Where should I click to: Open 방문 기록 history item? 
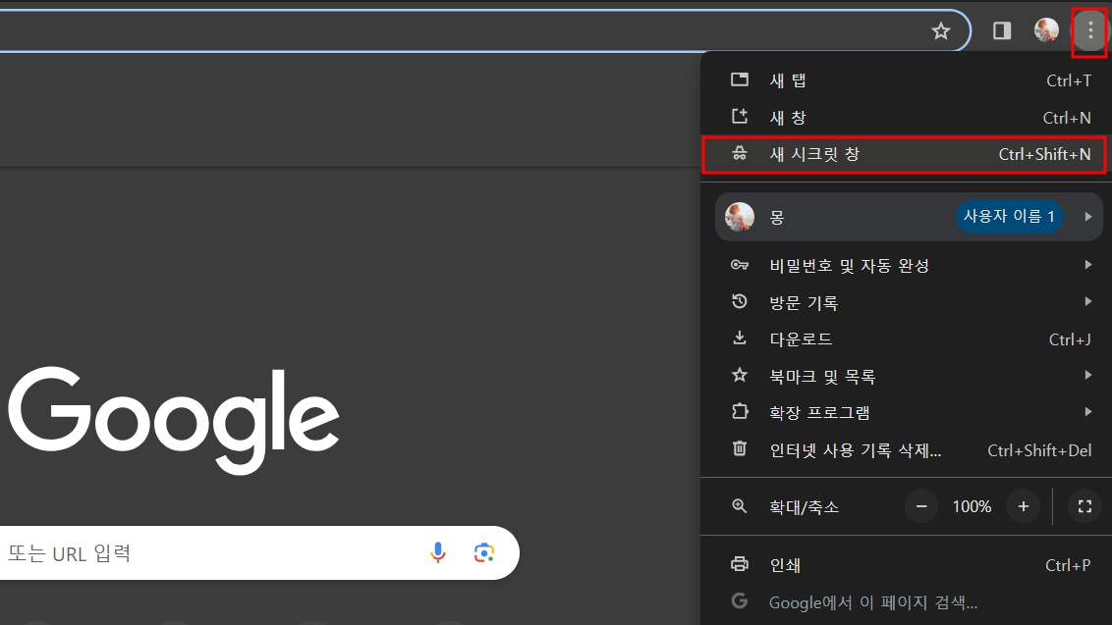click(x=907, y=302)
